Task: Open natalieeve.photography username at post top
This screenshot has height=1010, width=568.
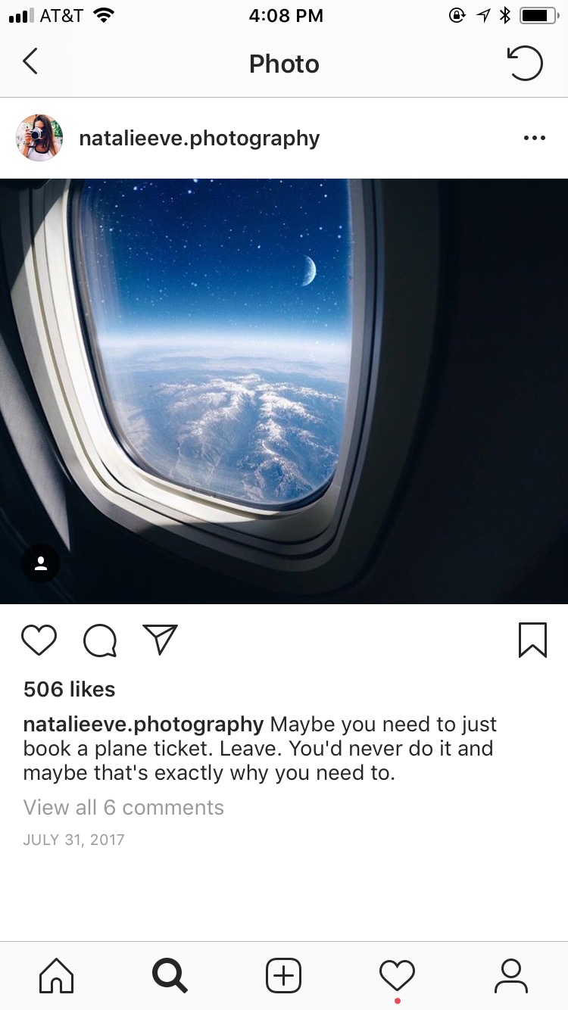Action: (x=199, y=139)
